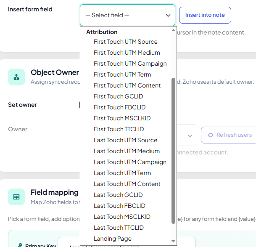Pick Last Touch MSCLKID option

(125, 217)
